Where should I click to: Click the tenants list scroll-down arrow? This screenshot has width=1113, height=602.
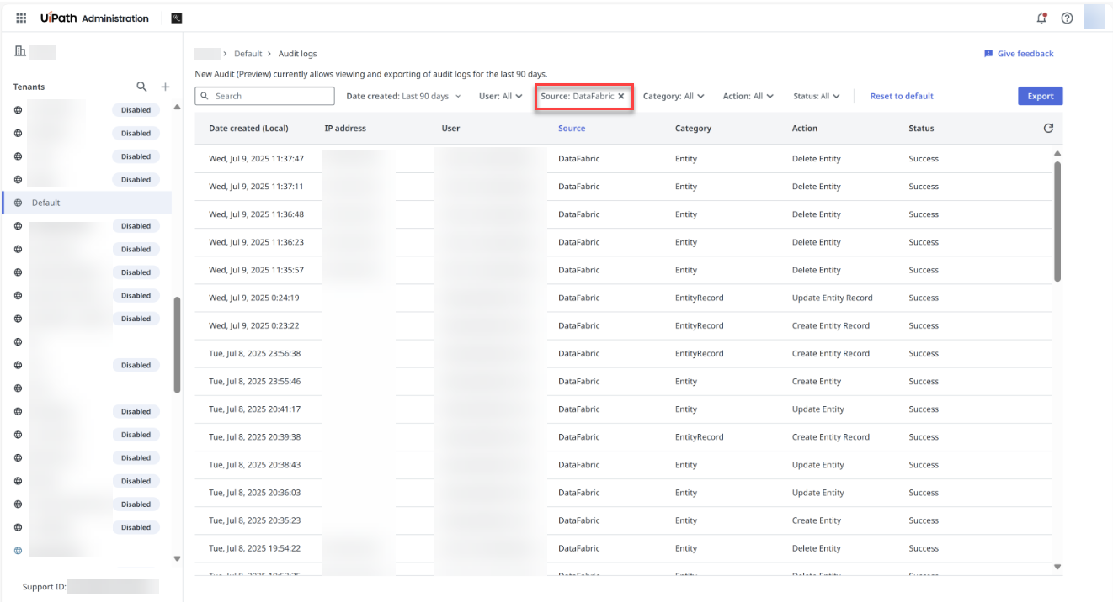pyautogui.click(x=177, y=558)
